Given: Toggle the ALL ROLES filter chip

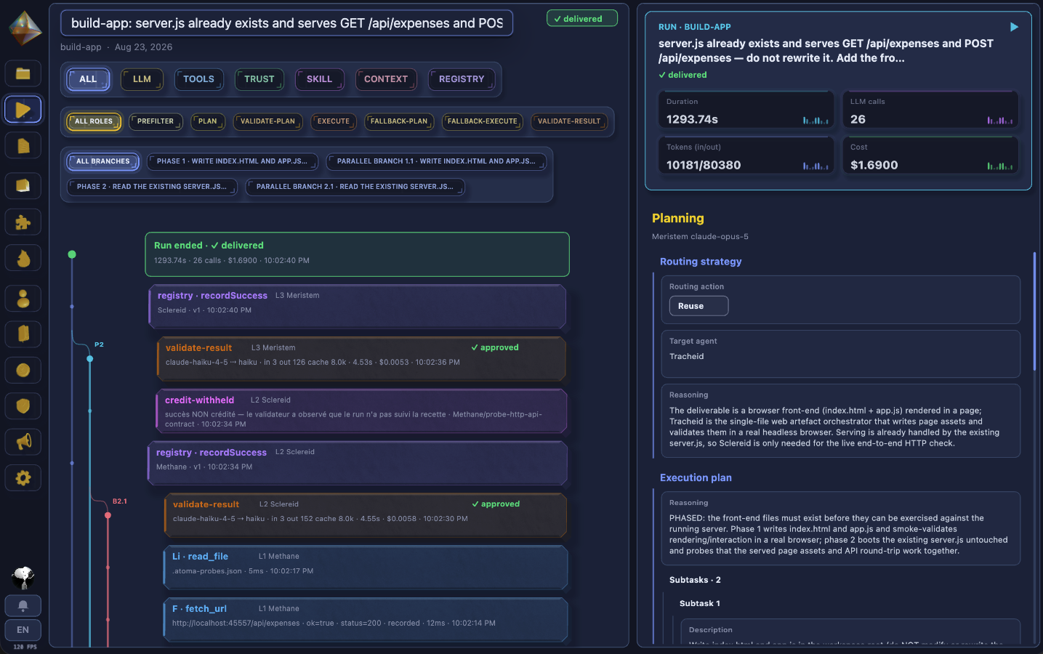Looking at the screenshot, I should click(x=94, y=121).
